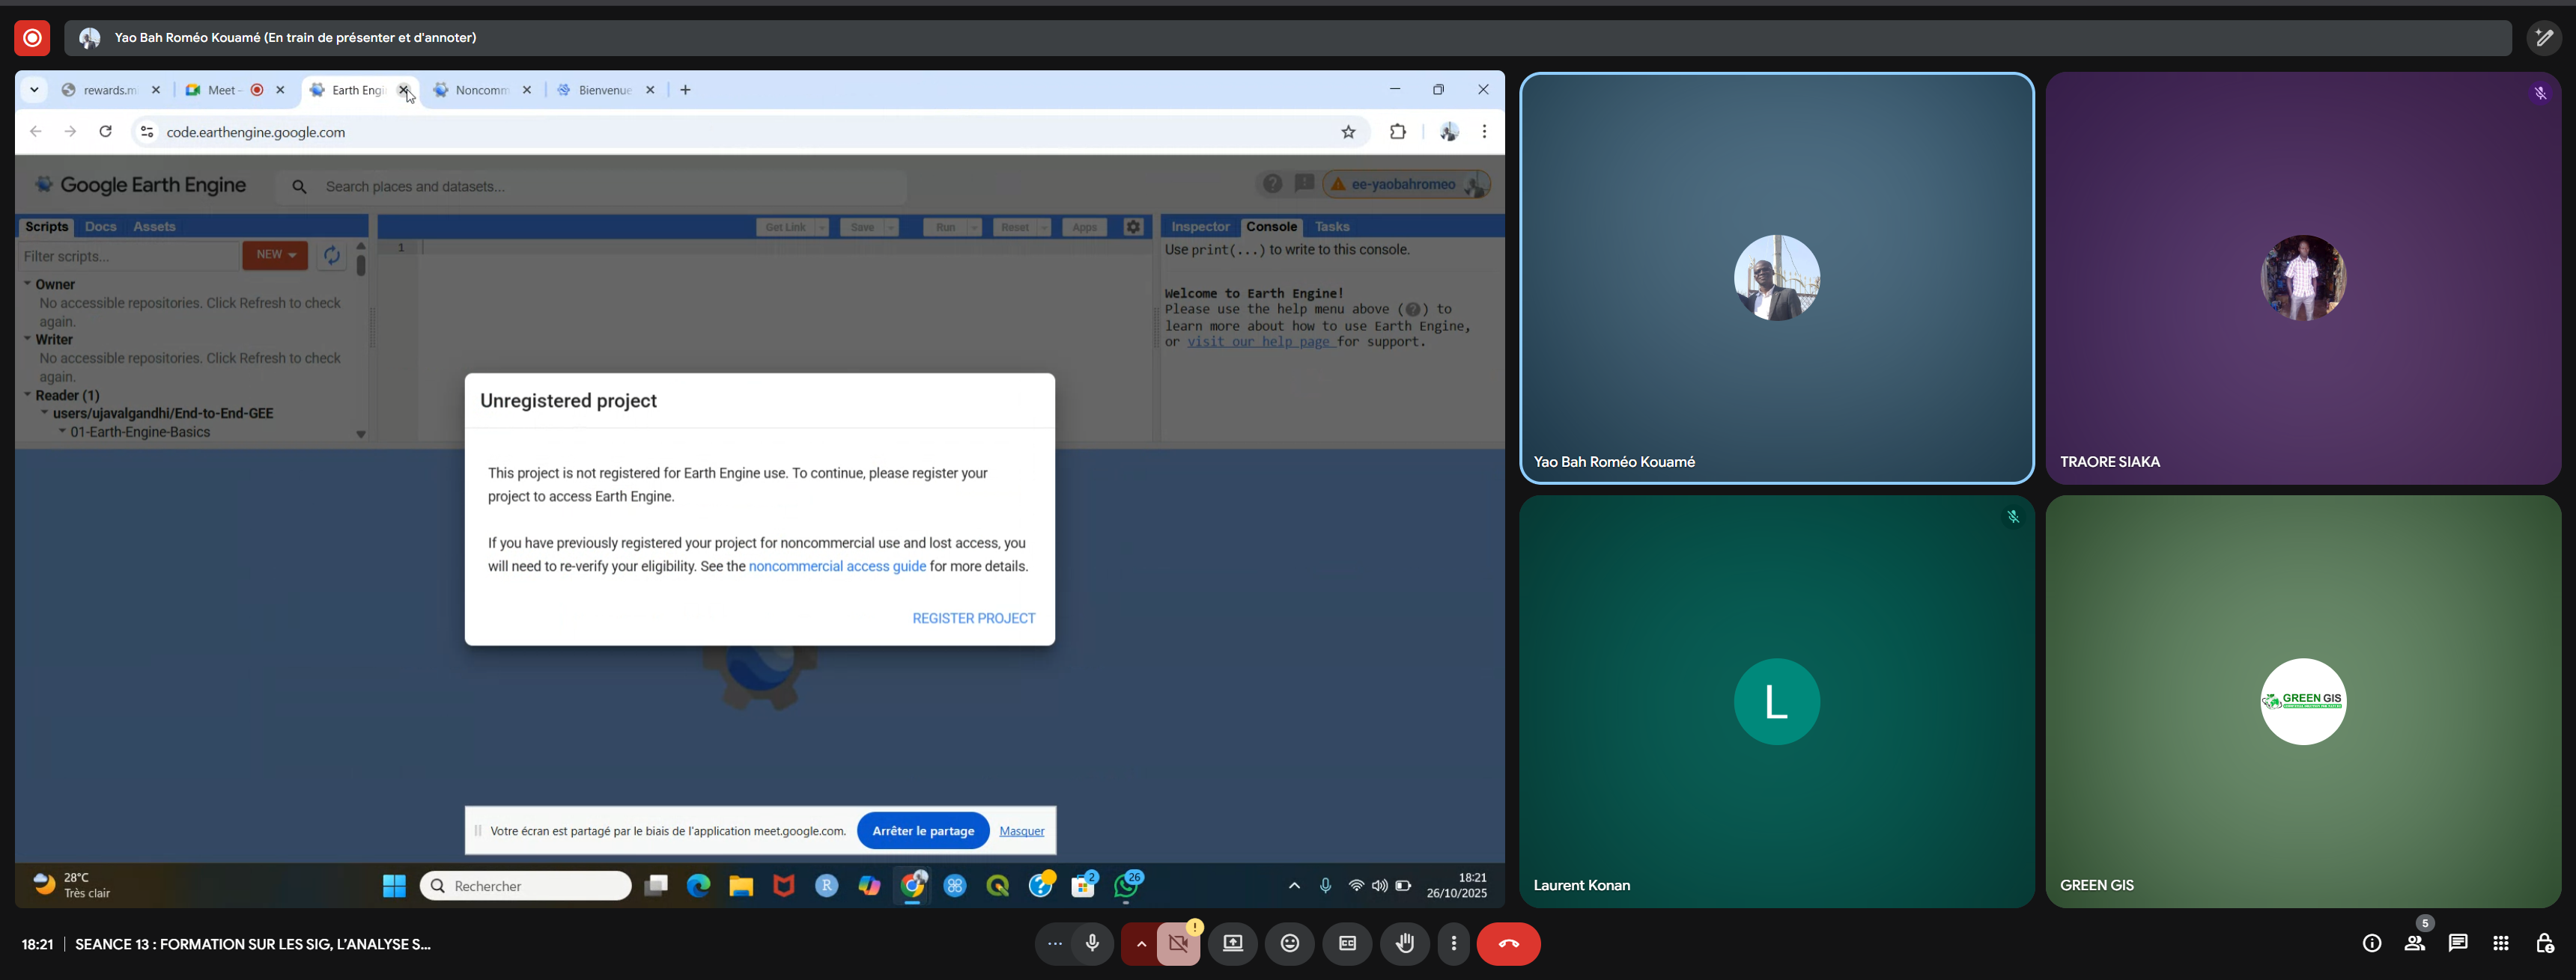Raise your hand

pos(1405,943)
